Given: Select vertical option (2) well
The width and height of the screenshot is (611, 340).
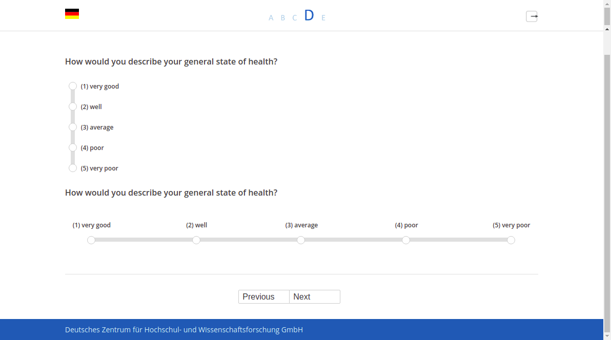Looking at the screenshot, I should coord(72,107).
